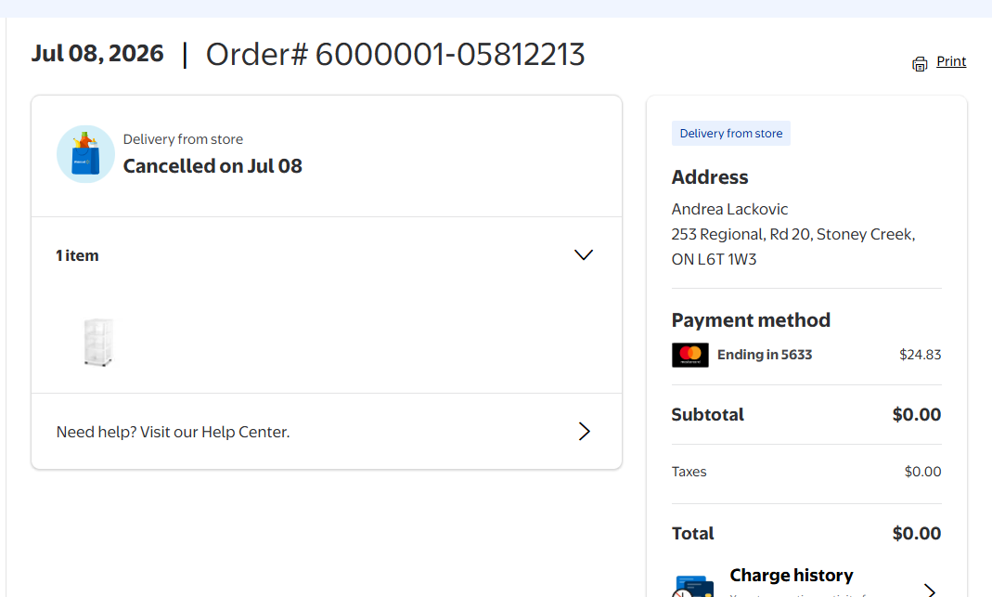Visit the Help Center link text
992x597 pixels.
tap(173, 432)
